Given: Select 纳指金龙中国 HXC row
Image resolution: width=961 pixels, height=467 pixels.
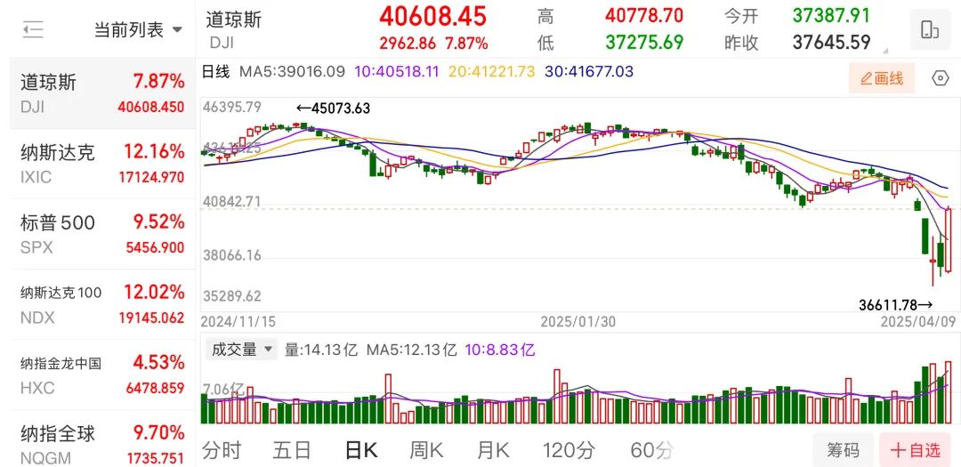Looking at the screenshot, I should point(102,375).
